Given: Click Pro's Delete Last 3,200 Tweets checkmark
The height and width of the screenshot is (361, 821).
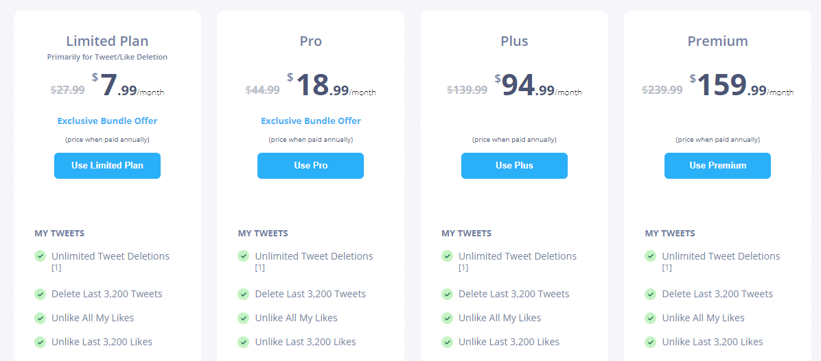Looking at the screenshot, I should pos(243,294).
